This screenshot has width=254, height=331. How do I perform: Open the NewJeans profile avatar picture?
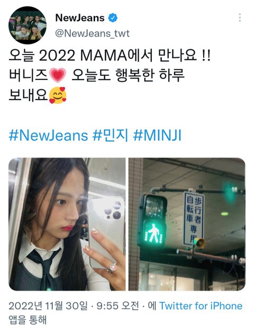pyautogui.click(x=28, y=25)
